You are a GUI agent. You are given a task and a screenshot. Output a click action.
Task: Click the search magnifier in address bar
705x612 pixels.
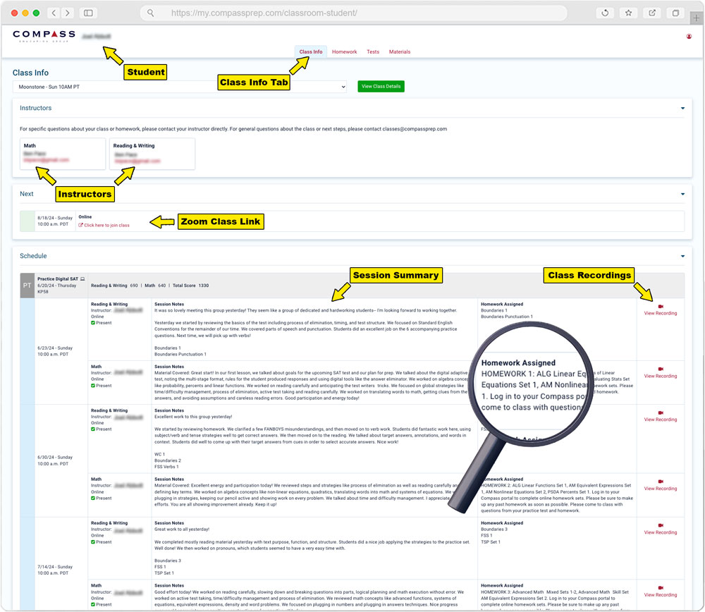point(151,13)
